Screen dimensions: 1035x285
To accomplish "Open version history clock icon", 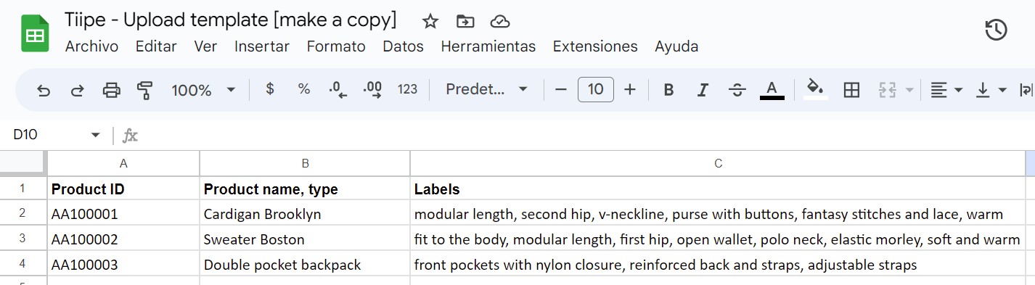I will click(996, 30).
